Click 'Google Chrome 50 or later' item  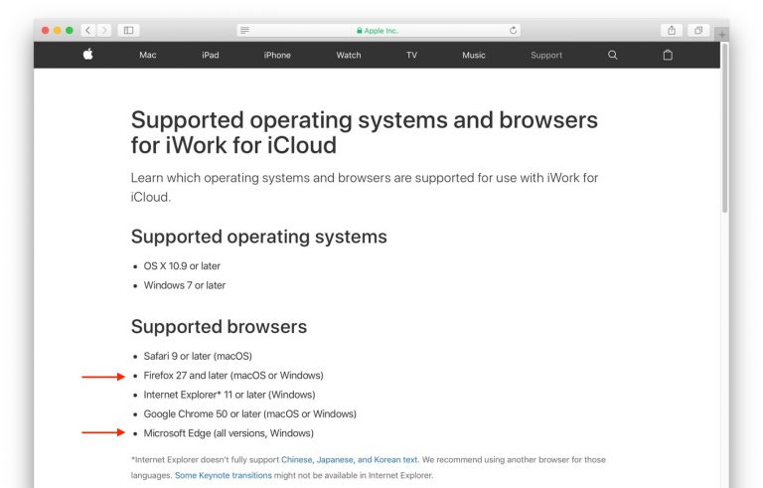point(250,414)
